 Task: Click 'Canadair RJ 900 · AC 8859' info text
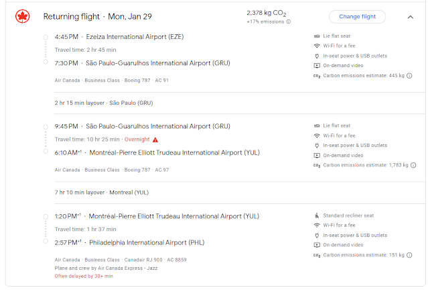pos(155,260)
